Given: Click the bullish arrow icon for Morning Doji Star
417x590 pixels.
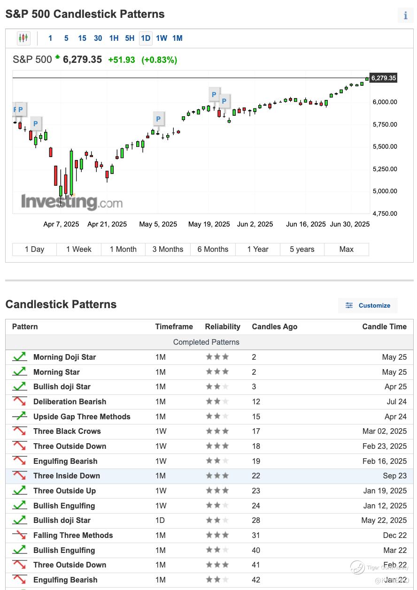Looking at the screenshot, I should [19, 357].
